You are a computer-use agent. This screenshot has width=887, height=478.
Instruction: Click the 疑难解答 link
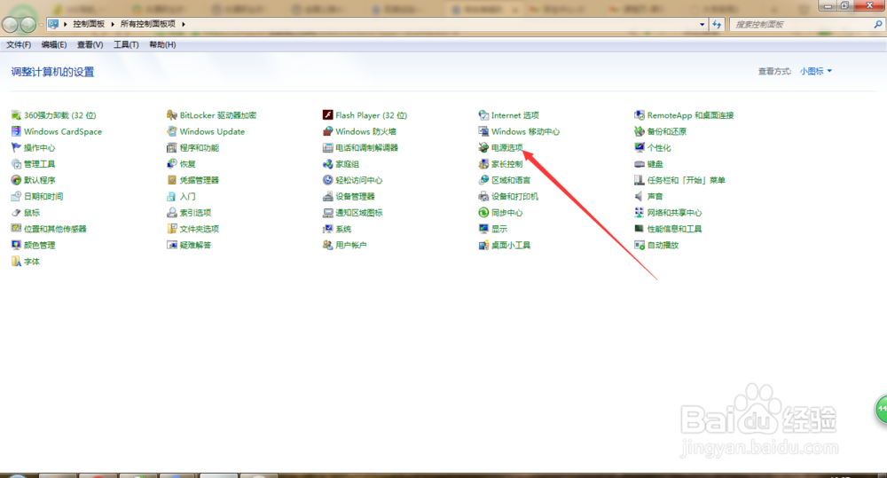(x=195, y=246)
